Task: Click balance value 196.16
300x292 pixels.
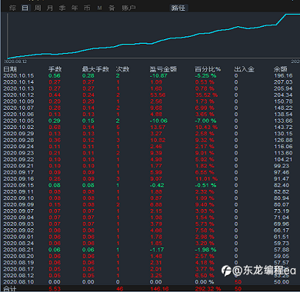Action: [283, 75]
